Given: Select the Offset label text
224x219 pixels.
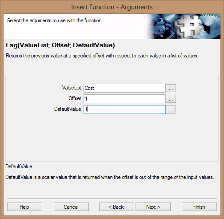Looking at the screenshot, I should pos(75,98).
